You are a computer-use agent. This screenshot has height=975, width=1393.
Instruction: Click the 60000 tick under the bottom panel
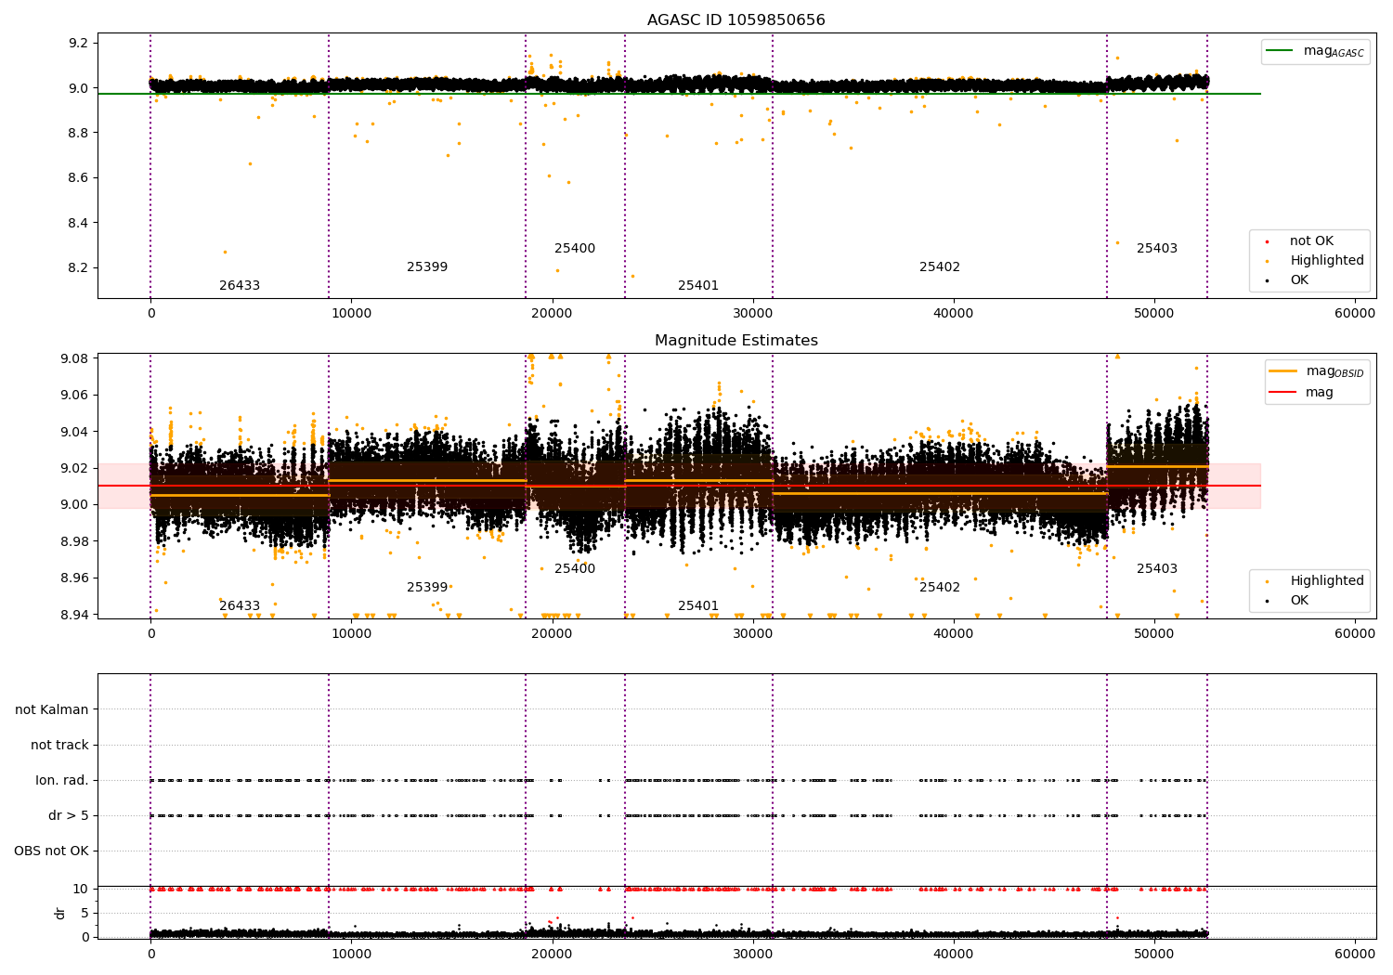tap(1355, 954)
